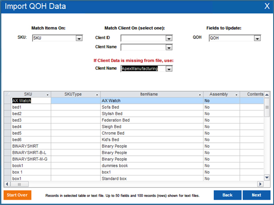
Task: Click the vertical scrollbar thumb
Action: pyautogui.click(x=267, y=107)
